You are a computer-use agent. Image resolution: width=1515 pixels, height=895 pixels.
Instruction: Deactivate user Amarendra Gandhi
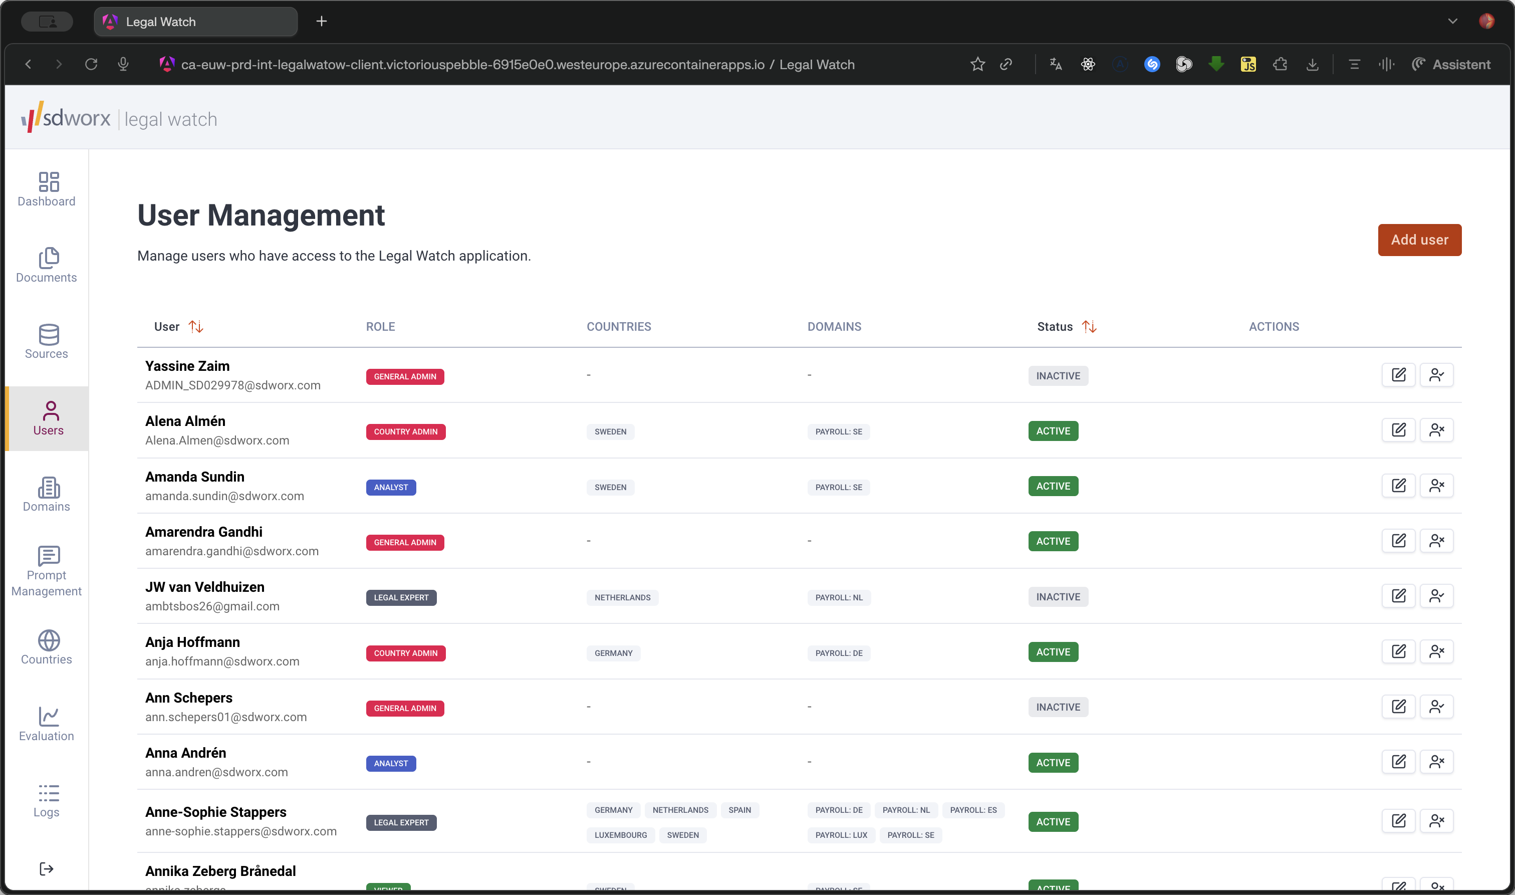click(1437, 540)
